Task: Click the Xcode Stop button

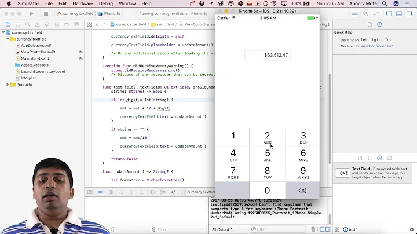Action: pyautogui.click(x=46, y=13)
